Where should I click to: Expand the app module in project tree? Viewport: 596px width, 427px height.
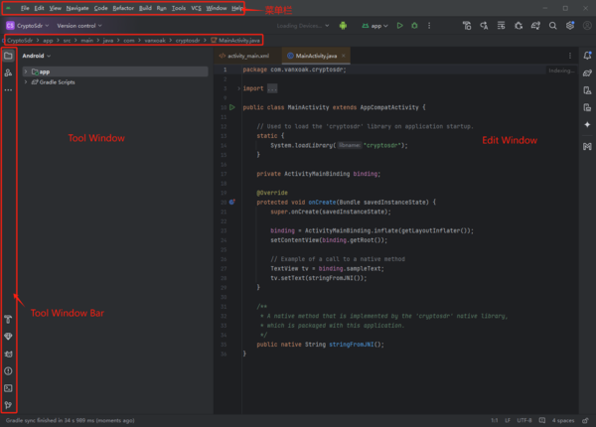(x=27, y=72)
